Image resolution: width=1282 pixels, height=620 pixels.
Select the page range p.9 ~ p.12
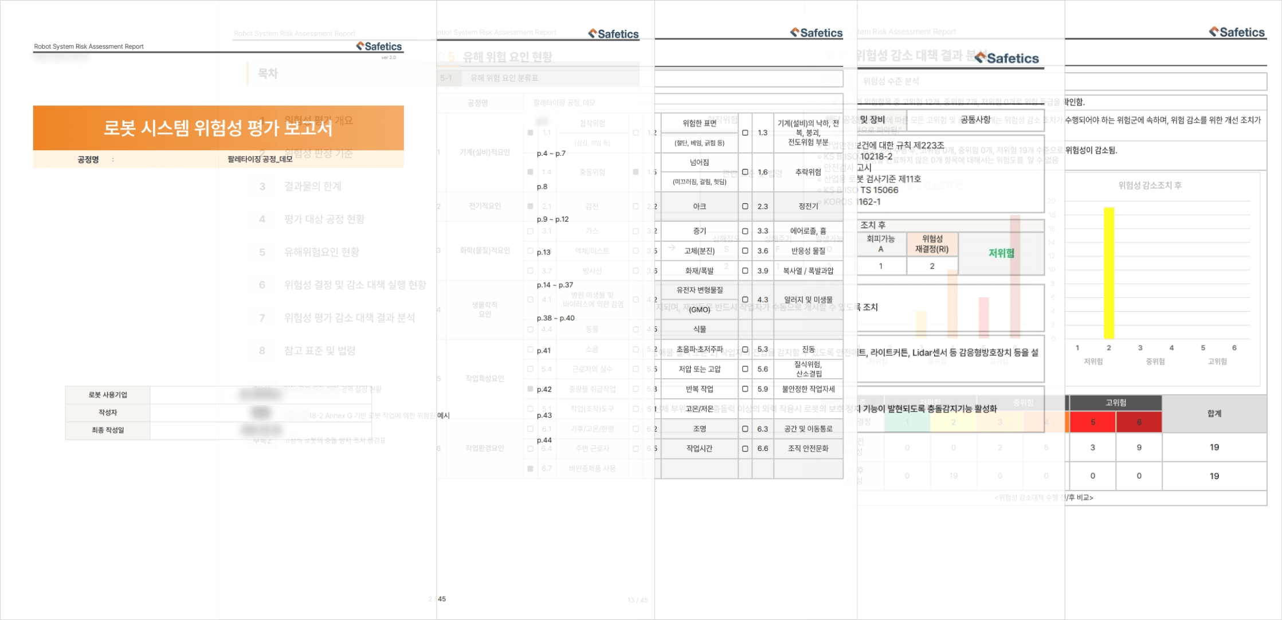553,219
